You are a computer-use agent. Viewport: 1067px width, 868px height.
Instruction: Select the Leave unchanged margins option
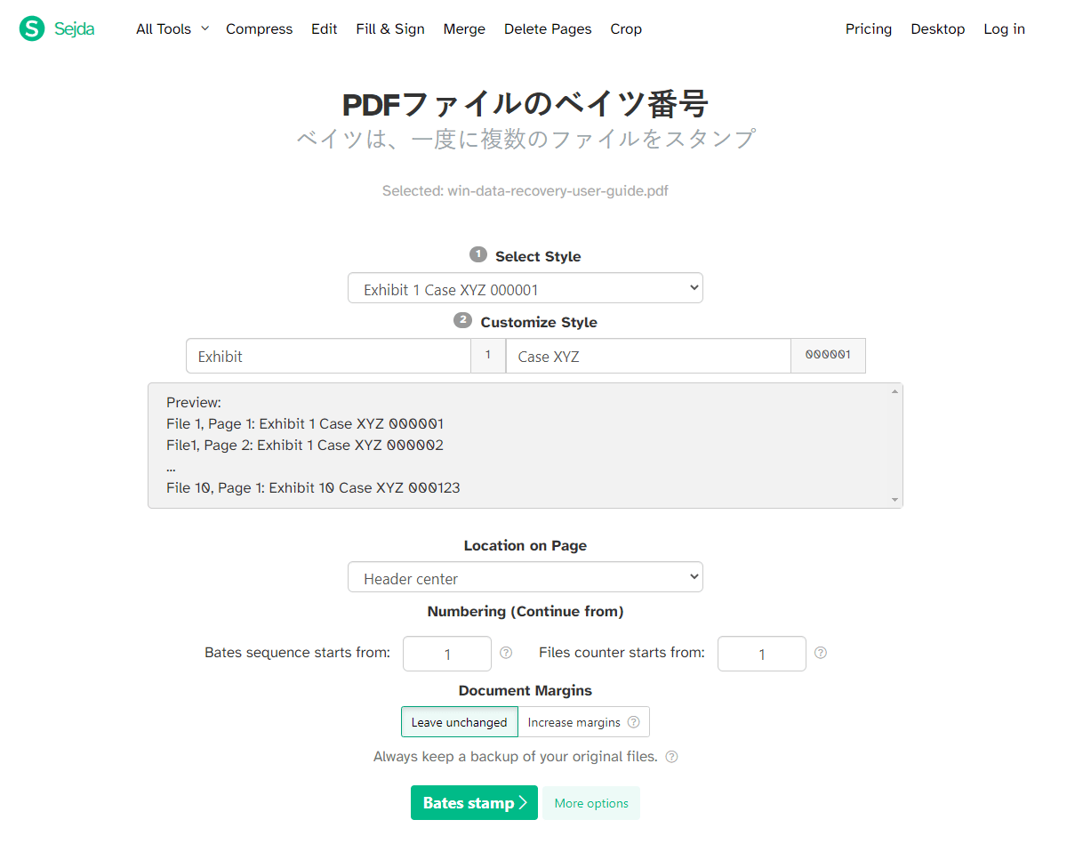[459, 721]
